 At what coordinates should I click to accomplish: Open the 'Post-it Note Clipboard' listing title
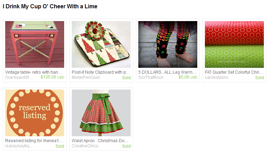click(x=101, y=72)
